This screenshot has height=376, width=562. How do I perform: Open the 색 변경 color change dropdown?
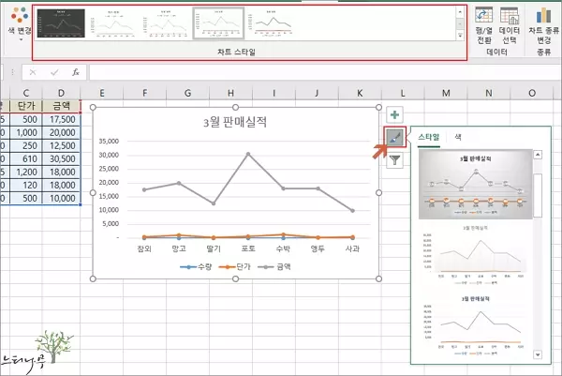coord(20,23)
